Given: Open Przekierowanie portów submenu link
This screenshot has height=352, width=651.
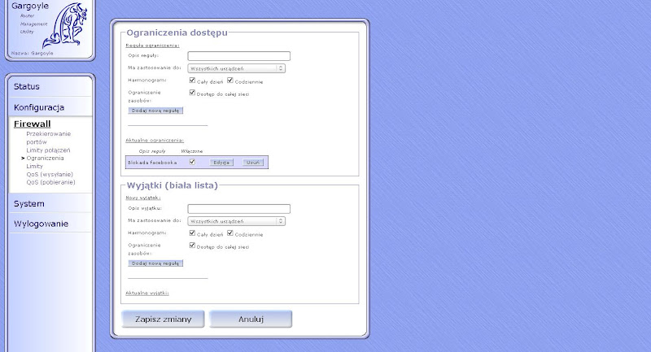Looking at the screenshot, I should (49, 137).
